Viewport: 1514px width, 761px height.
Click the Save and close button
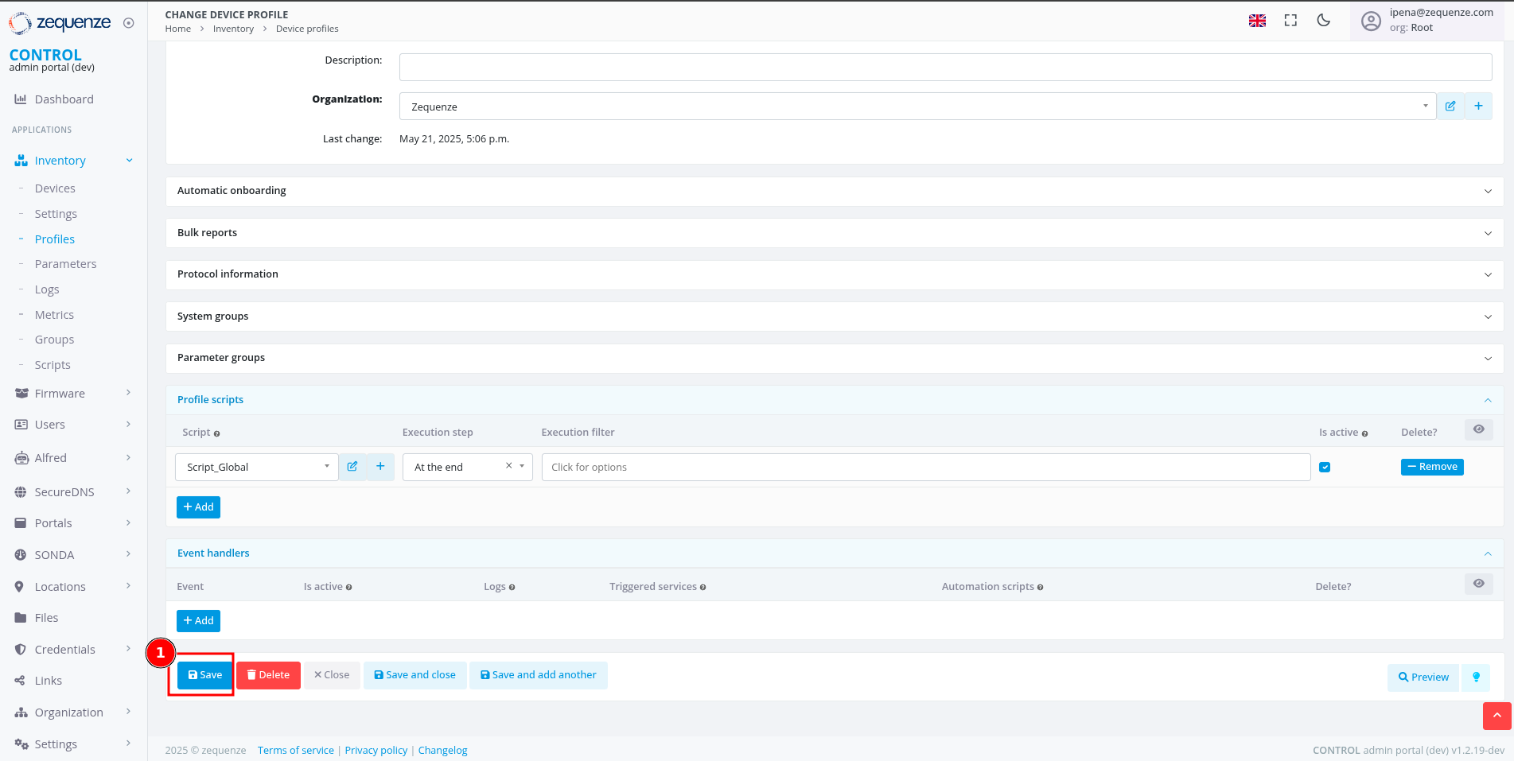(x=415, y=675)
